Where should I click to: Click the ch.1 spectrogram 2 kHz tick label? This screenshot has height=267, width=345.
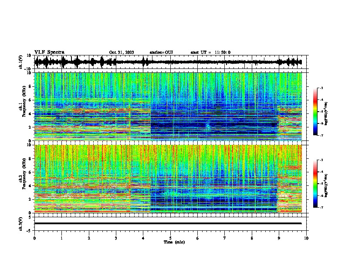(x=30, y=127)
